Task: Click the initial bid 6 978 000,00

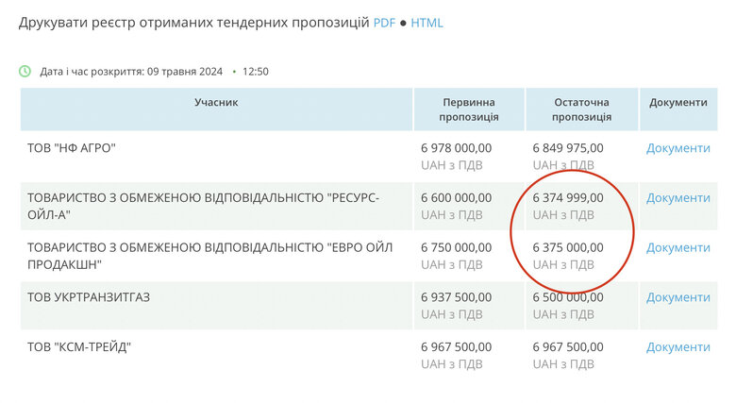Action: point(456,148)
